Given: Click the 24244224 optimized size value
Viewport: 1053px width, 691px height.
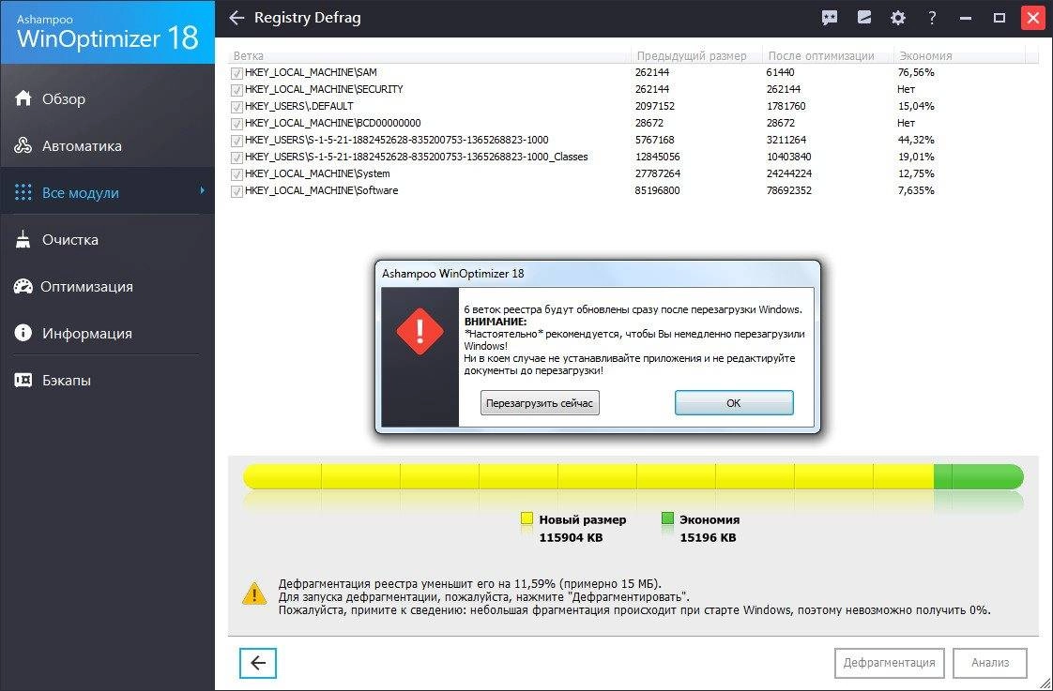Looking at the screenshot, I should click(788, 173).
